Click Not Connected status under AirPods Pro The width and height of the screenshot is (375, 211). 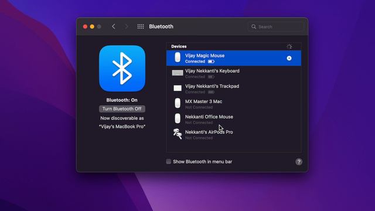click(199, 138)
